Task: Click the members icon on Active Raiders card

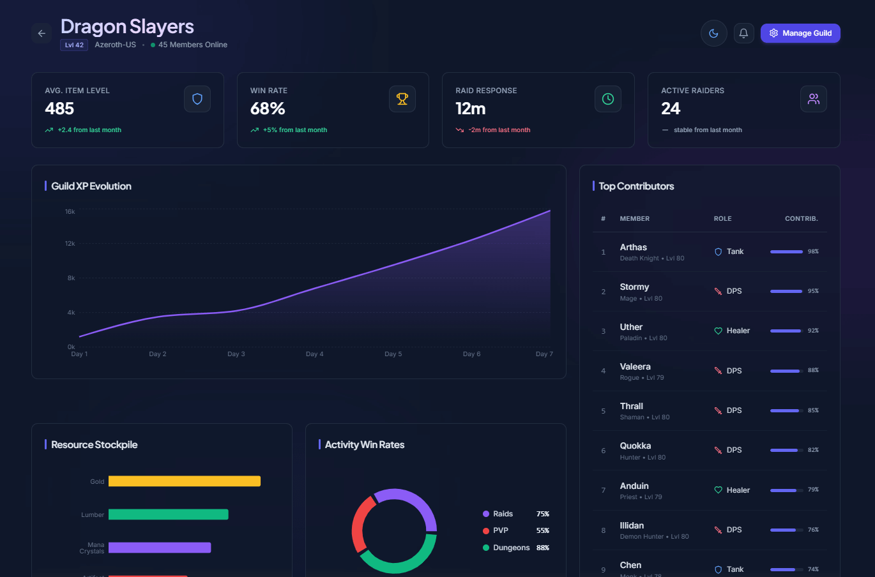Action: click(813, 99)
